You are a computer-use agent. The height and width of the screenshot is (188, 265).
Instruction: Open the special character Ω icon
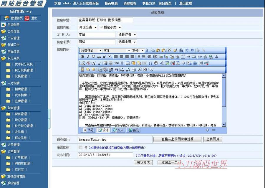pyautogui.click(x=150, y=63)
